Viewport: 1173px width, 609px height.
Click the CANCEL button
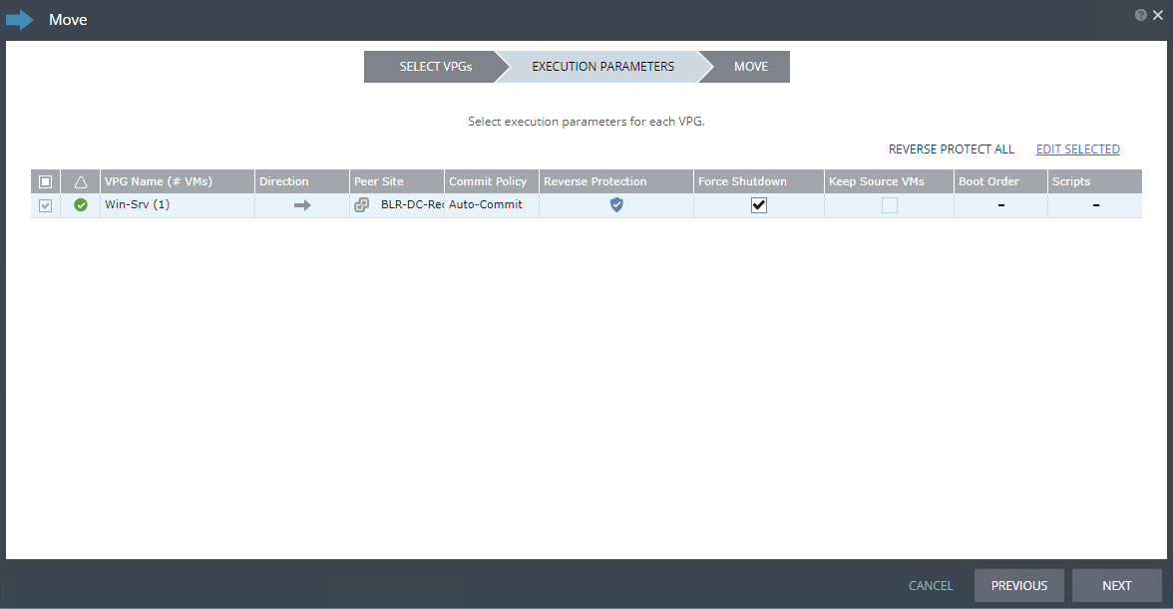[931, 586]
